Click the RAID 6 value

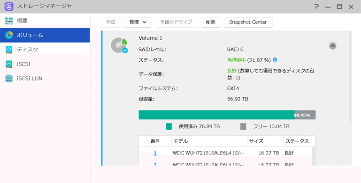click(x=235, y=49)
